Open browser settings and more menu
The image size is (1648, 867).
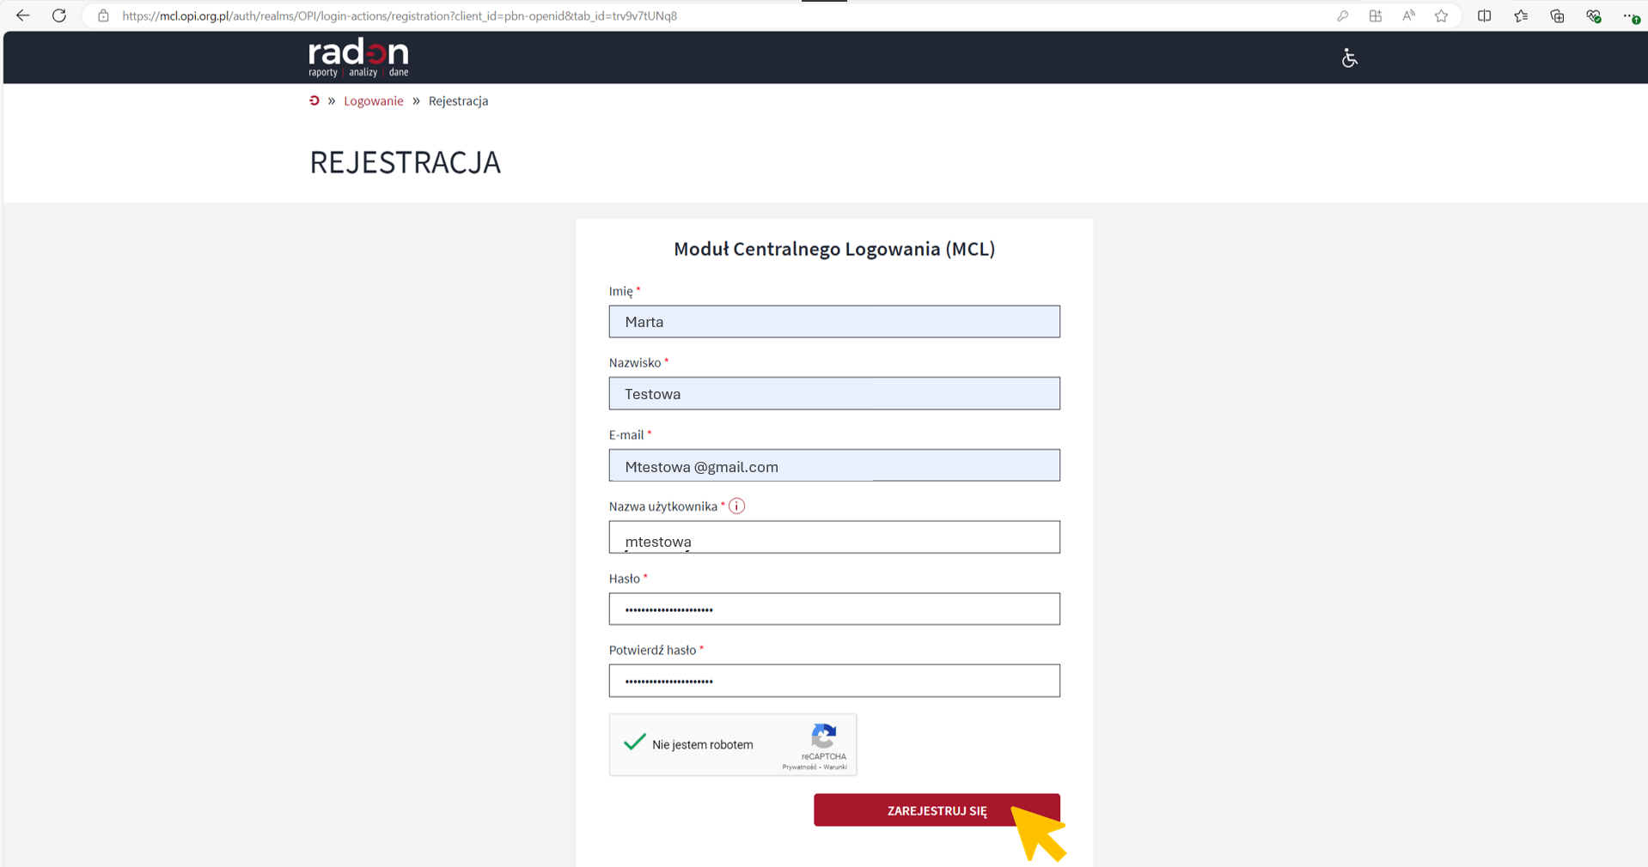pos(1630,15)
